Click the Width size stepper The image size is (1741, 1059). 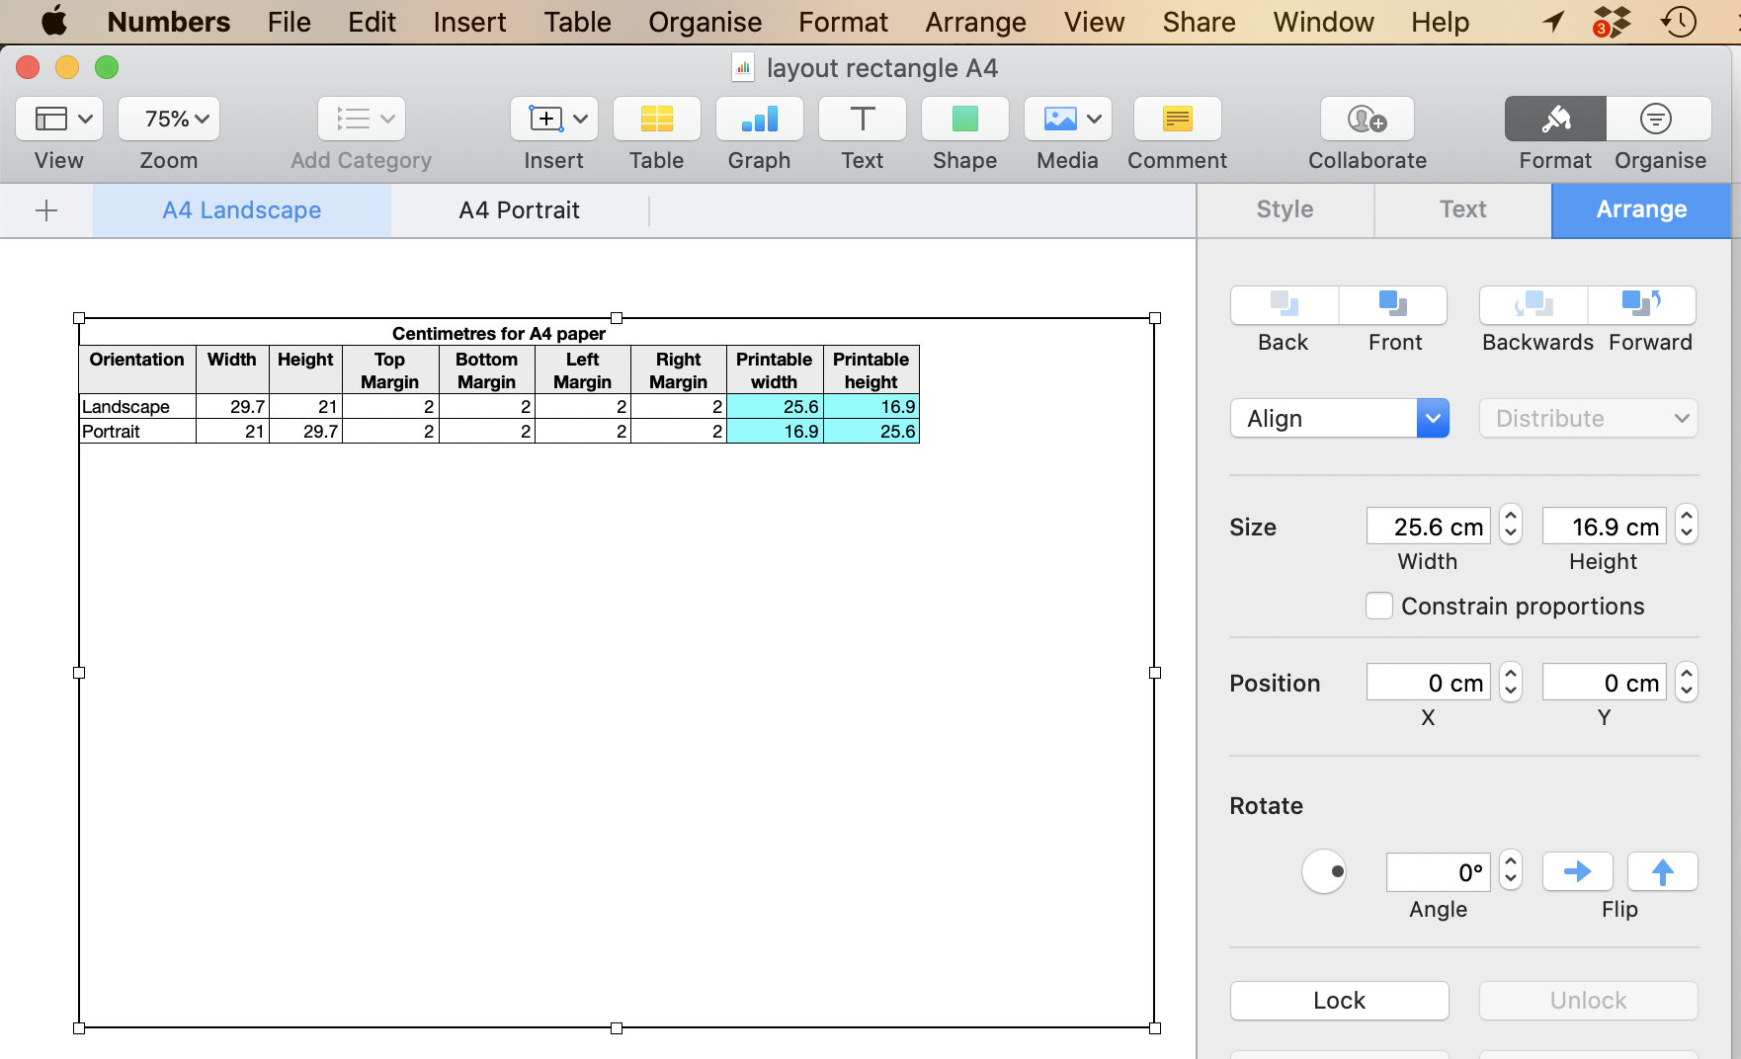[1511, 525]
